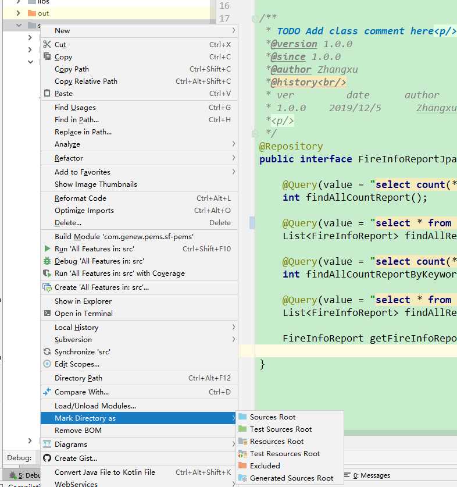Screen dimensions: 457x487
Task: Click the @Repository annotation in editor
Action: pyautogui.click(x=291, y=146)
